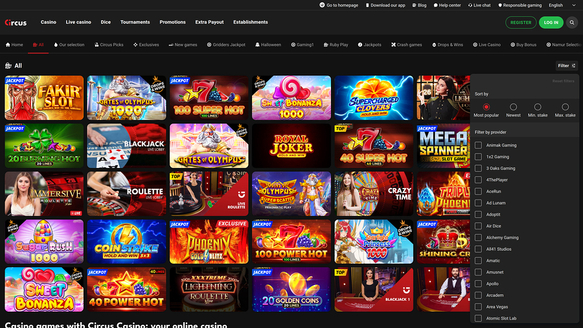Open the Dice menu
Image resolution: width=583 pixels, height=328 pixels.
point(106,22)
